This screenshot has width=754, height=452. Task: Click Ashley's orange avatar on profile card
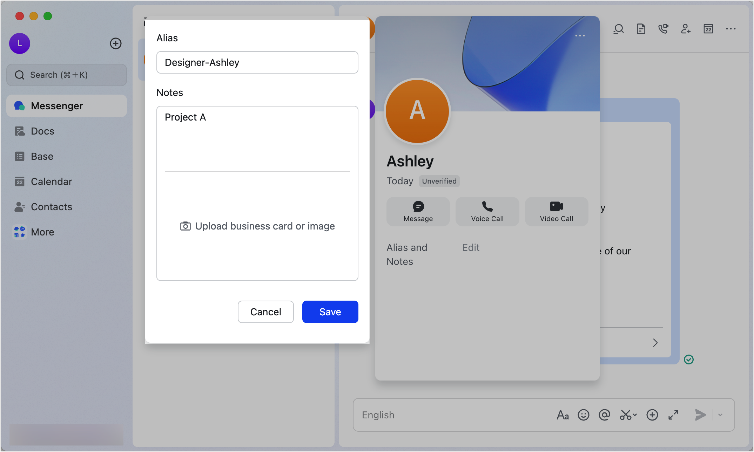[x=417, y=111]
